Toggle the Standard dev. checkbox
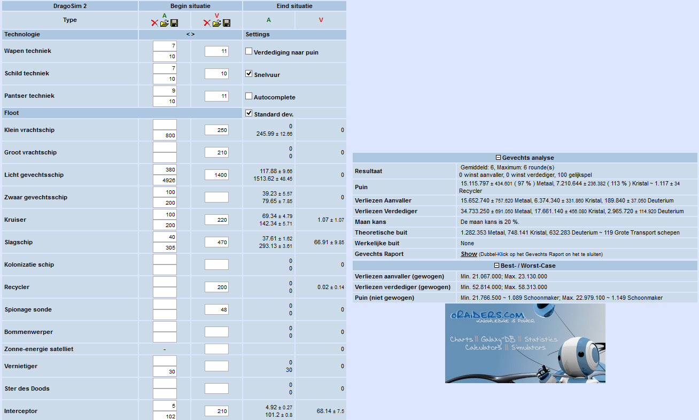This screenshot has width=699, height=420. (248, 113)
